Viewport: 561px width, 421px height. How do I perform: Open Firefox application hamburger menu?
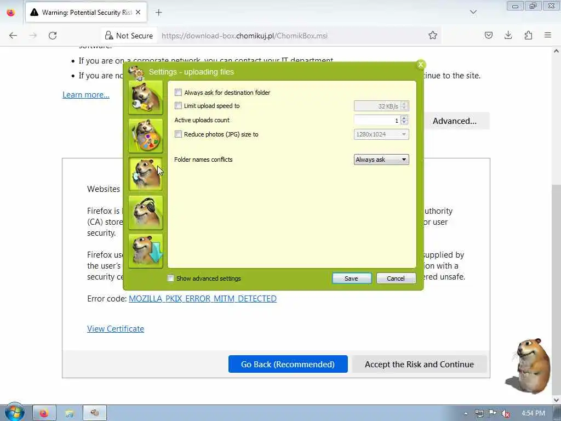[548, 35]
